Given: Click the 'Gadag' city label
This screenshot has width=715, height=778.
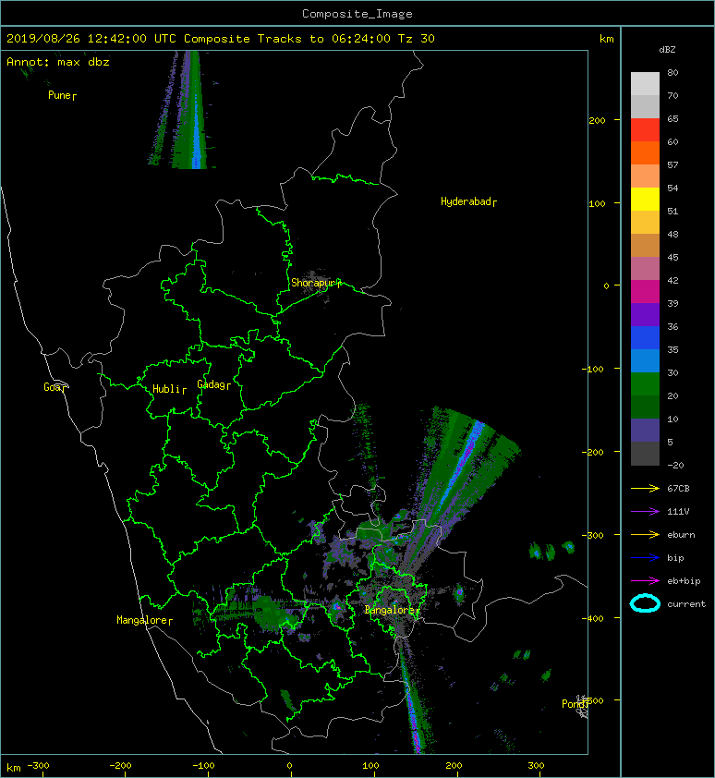Looking at the screenshot, I should click(x=212, y=384).
